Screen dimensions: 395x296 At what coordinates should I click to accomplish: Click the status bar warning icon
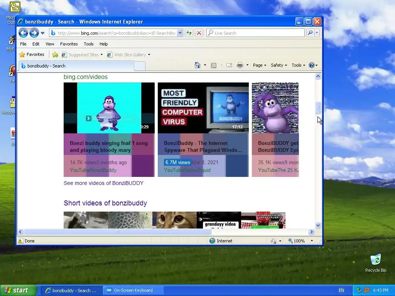tap(20, 241)
